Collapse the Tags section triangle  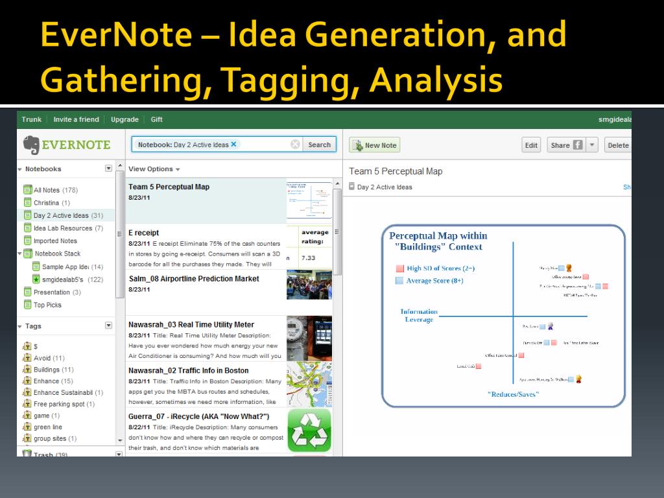(x=19, y=326)
